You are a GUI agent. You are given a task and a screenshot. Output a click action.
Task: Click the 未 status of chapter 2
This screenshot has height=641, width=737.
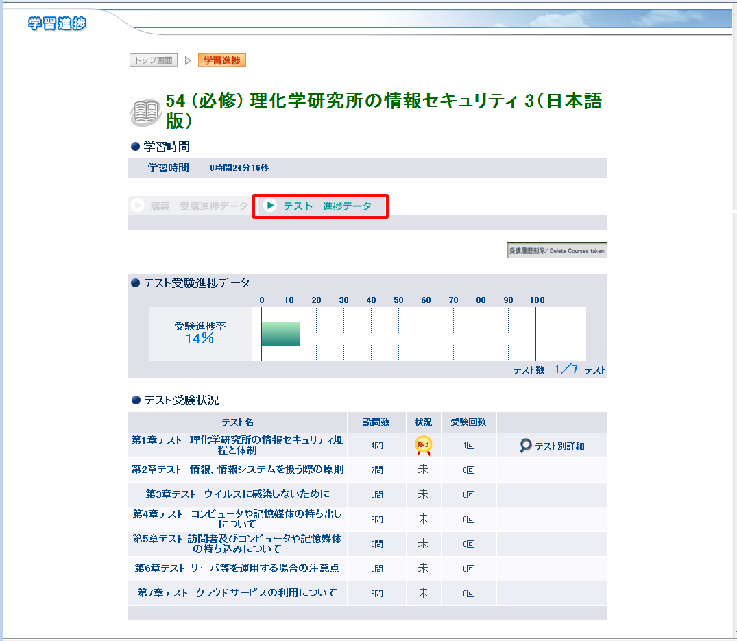[x=423, y=470]
